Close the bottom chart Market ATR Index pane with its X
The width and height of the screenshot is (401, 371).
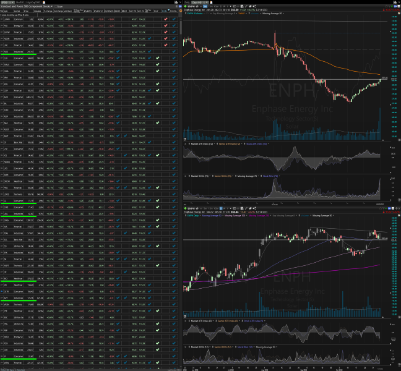[x=185, y=321]
